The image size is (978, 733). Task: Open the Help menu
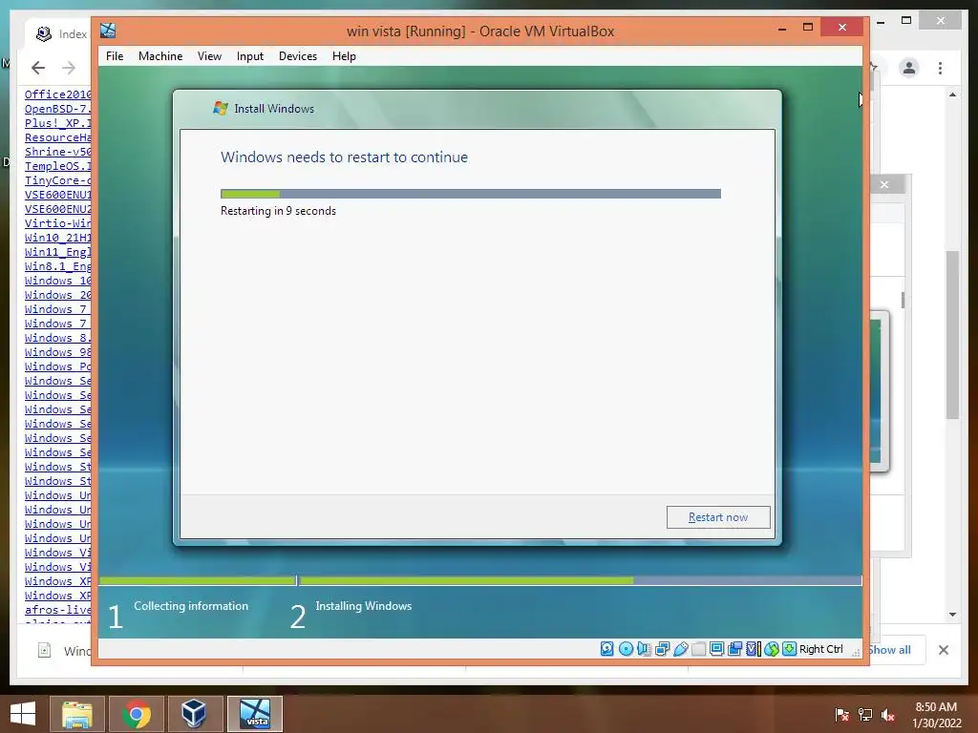[x=344, y=56]
